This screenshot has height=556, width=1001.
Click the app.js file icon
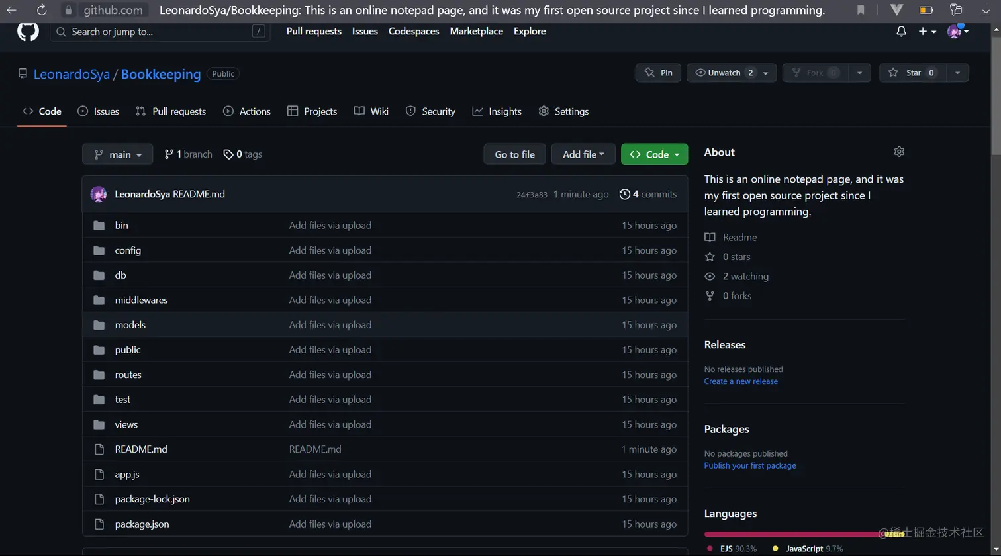click(x=99, y=474)
